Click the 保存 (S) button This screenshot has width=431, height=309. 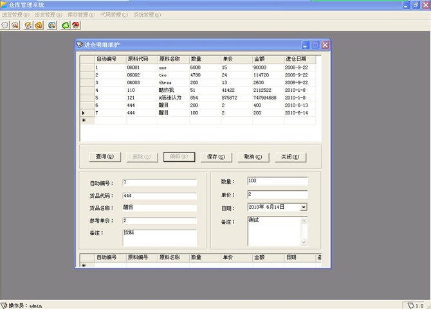pyautogui.click(x=216, y=157)
